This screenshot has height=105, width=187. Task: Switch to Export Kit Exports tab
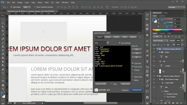point(133,37)
